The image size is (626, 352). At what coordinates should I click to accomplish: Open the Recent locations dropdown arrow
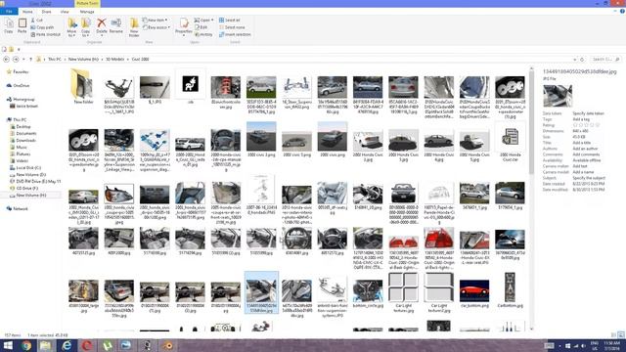[x=23, y=59]
